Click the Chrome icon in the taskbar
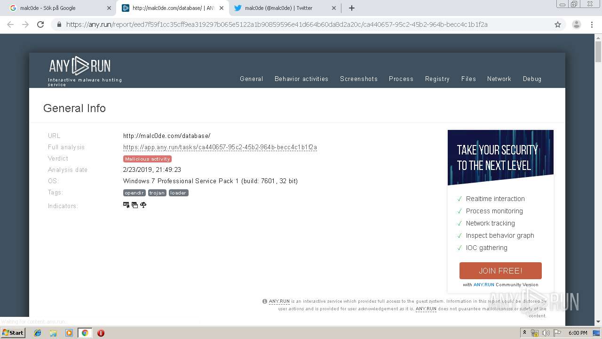602x339 pixels. click(85, 333)
